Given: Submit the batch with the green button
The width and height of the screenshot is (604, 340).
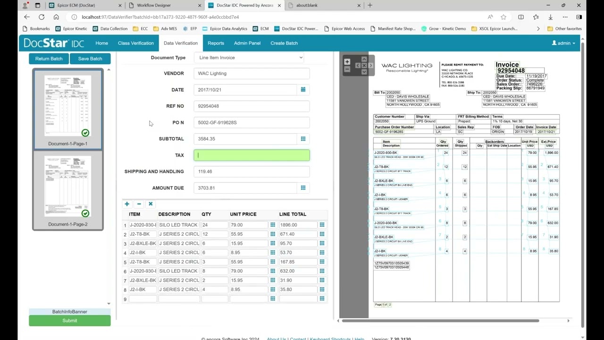Looking at the screenshot, I should (x=70, y=321).
